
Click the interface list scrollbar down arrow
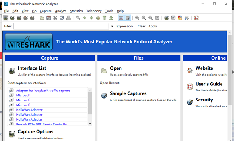90,124
